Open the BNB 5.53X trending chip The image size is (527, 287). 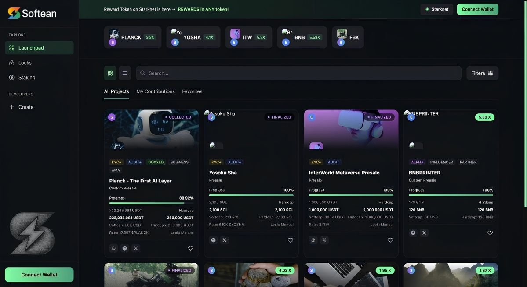pos(302,37)
